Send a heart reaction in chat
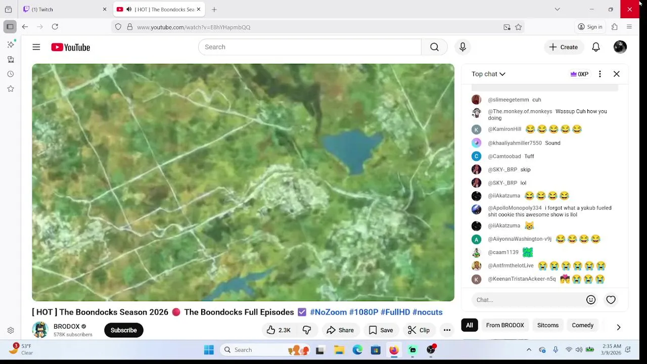The image size is (647, 364). (611, 300)
